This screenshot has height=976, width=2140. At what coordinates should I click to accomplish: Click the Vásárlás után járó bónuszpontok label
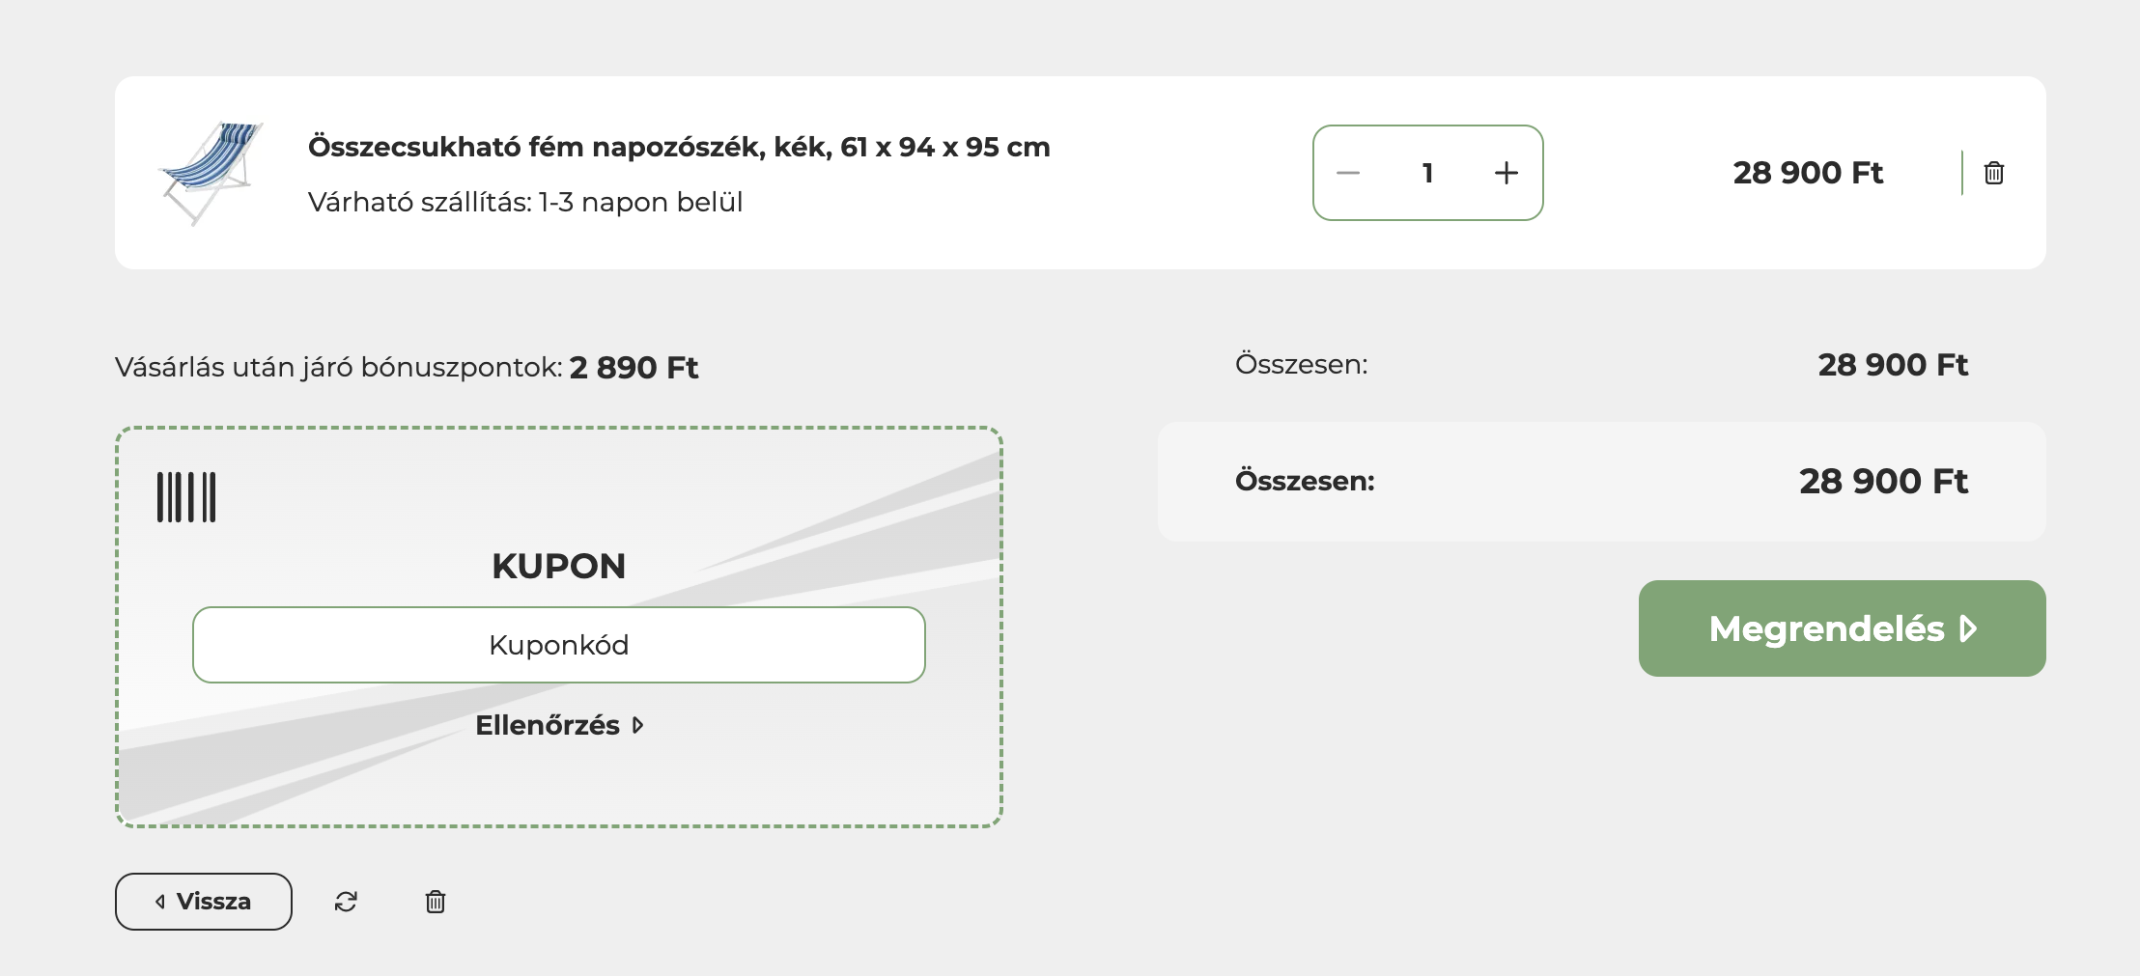pyautogui.click(x=338, y=368)
